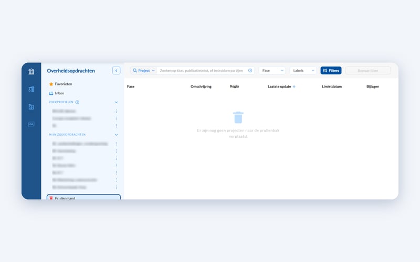
Task: Open options menu of first zoekprofiel
Action: [x=116, y=111]
